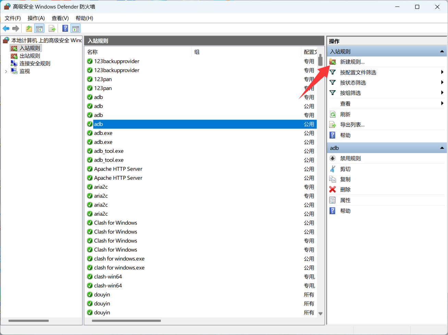This screenshot has height=335, width=448.
Task: Click the scissors cut icon for adb
Action: tap(333, 169)
